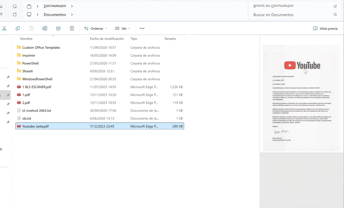The image size is (344, 208).
Task: Select the file name 1 BLS ESCANER.pdf
Action: (x=37, y=87)
